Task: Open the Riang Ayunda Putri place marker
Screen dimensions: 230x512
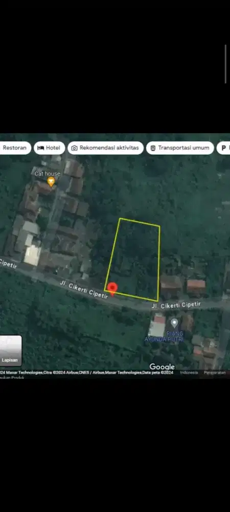Action: (174, 324)
